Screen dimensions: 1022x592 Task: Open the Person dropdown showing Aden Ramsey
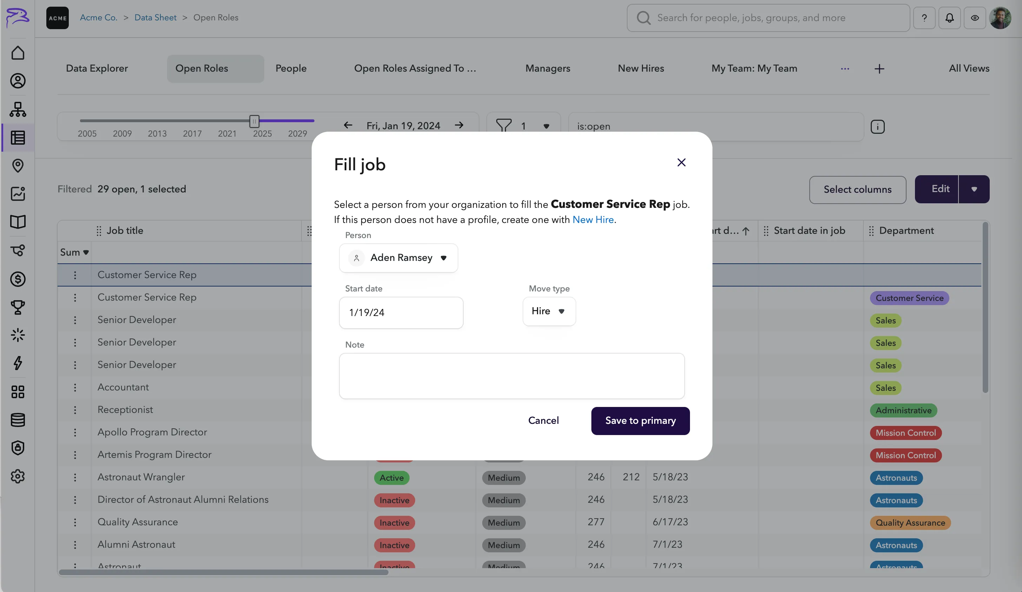pyautogui.click(x=399, y=258)
